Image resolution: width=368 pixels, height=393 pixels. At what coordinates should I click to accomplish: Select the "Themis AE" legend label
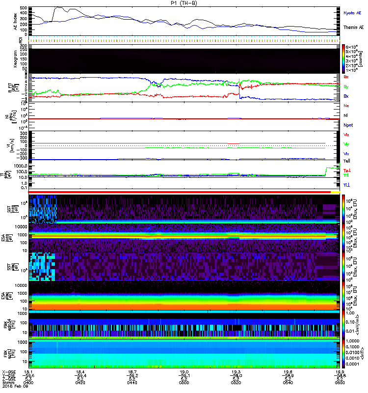tap(353, 28)
